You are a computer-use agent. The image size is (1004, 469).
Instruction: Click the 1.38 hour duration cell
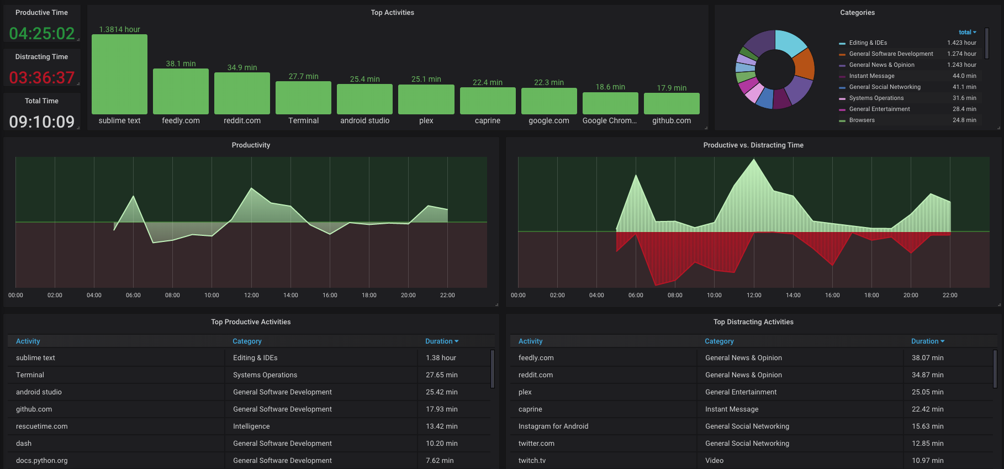(x=441, y=358)
